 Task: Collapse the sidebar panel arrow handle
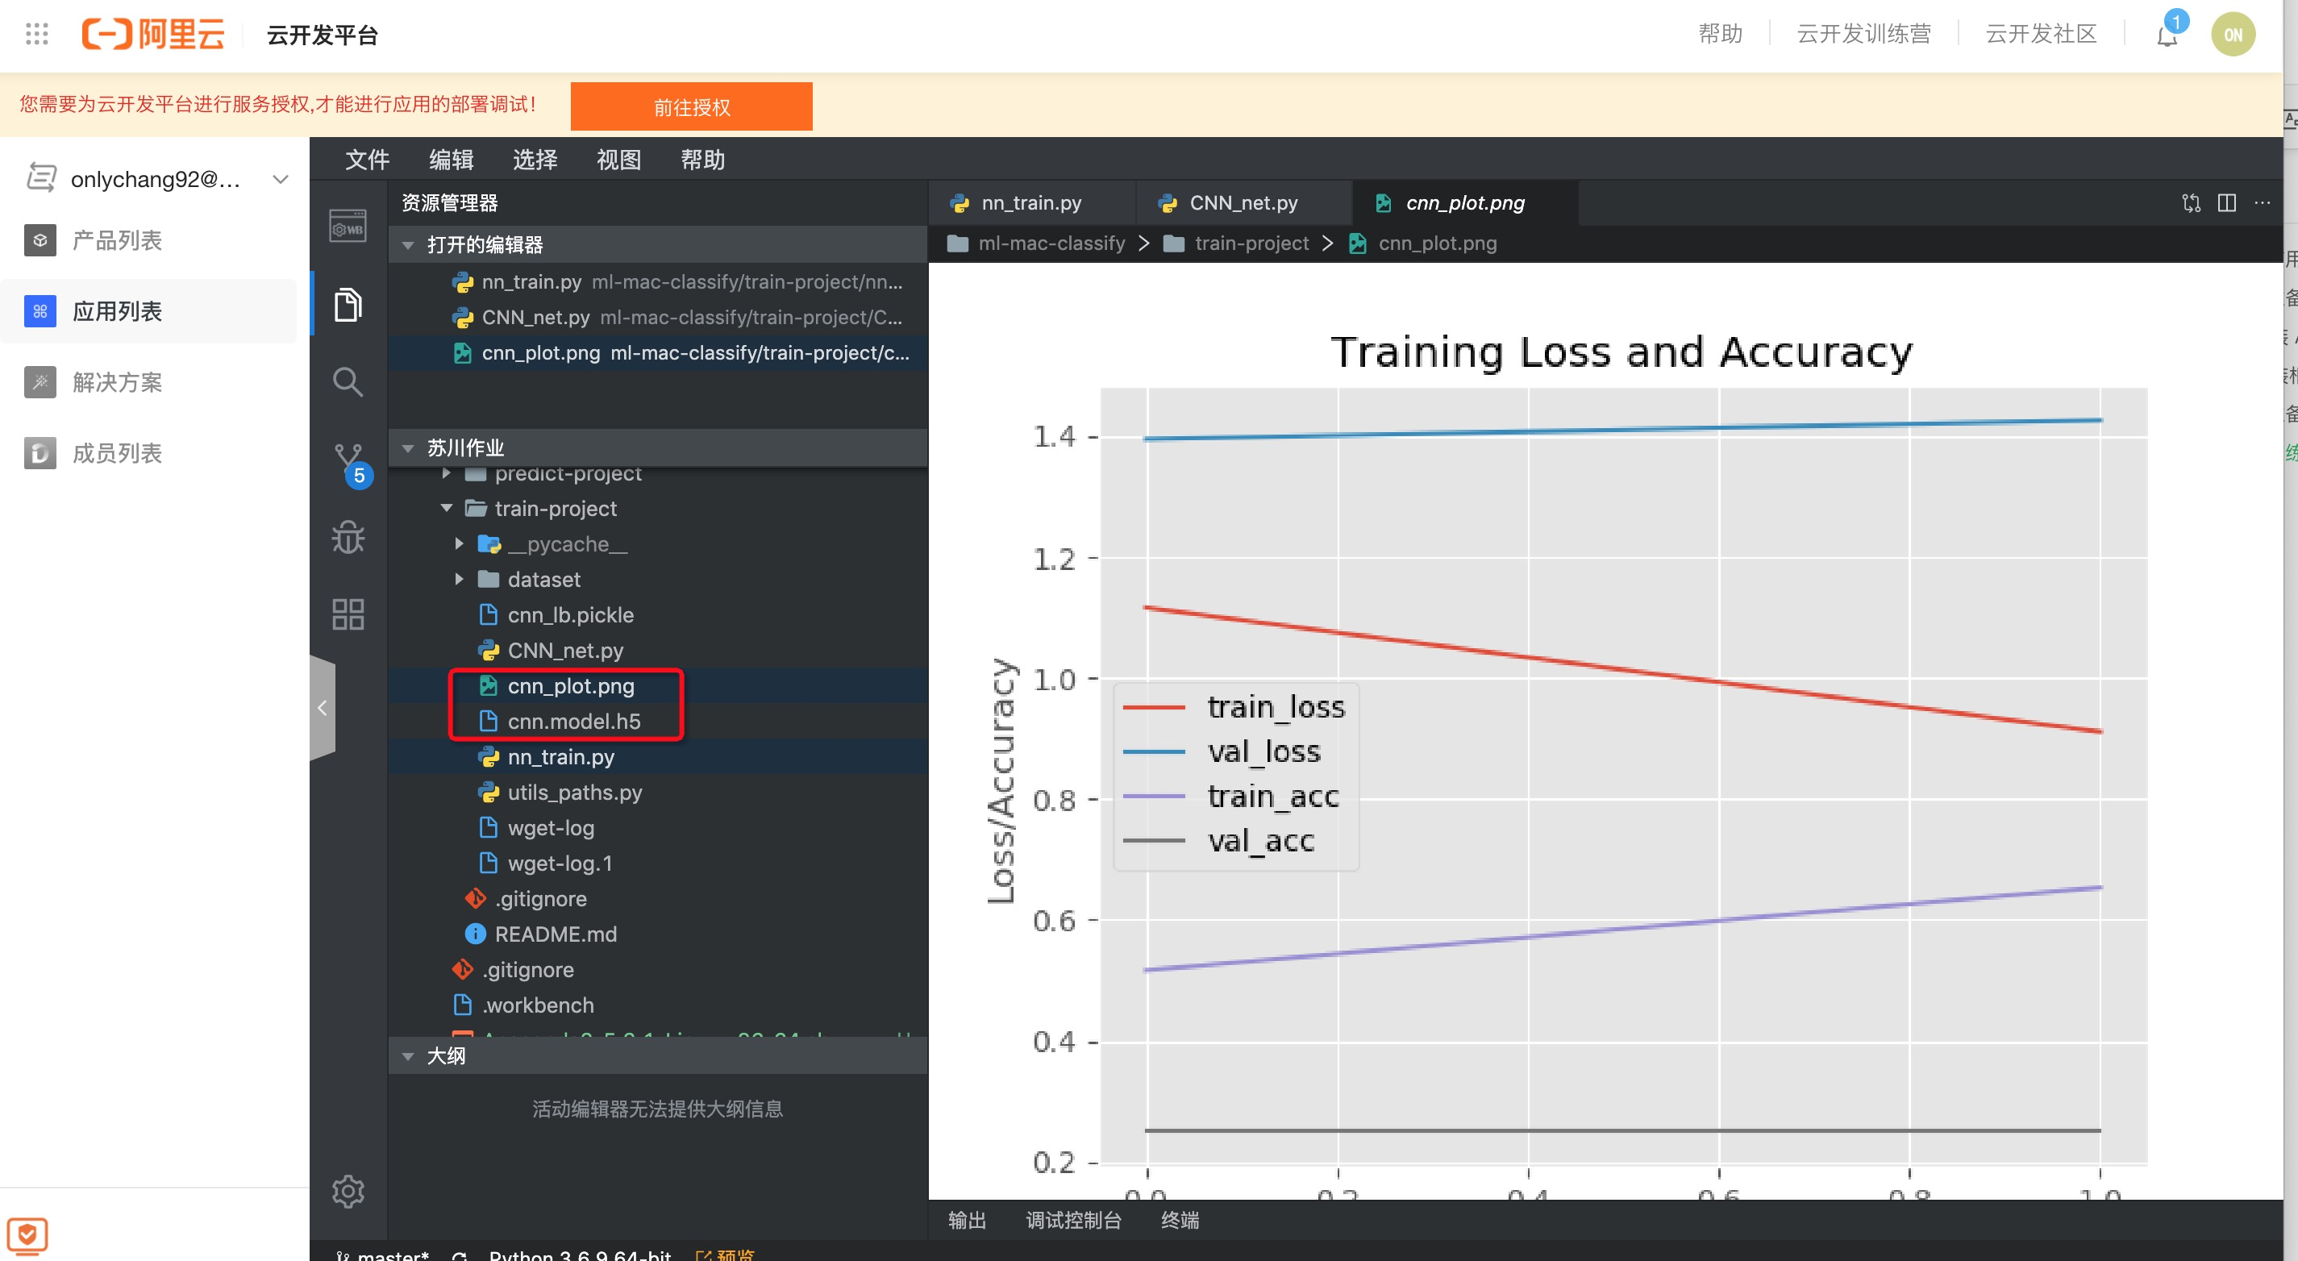322,708
